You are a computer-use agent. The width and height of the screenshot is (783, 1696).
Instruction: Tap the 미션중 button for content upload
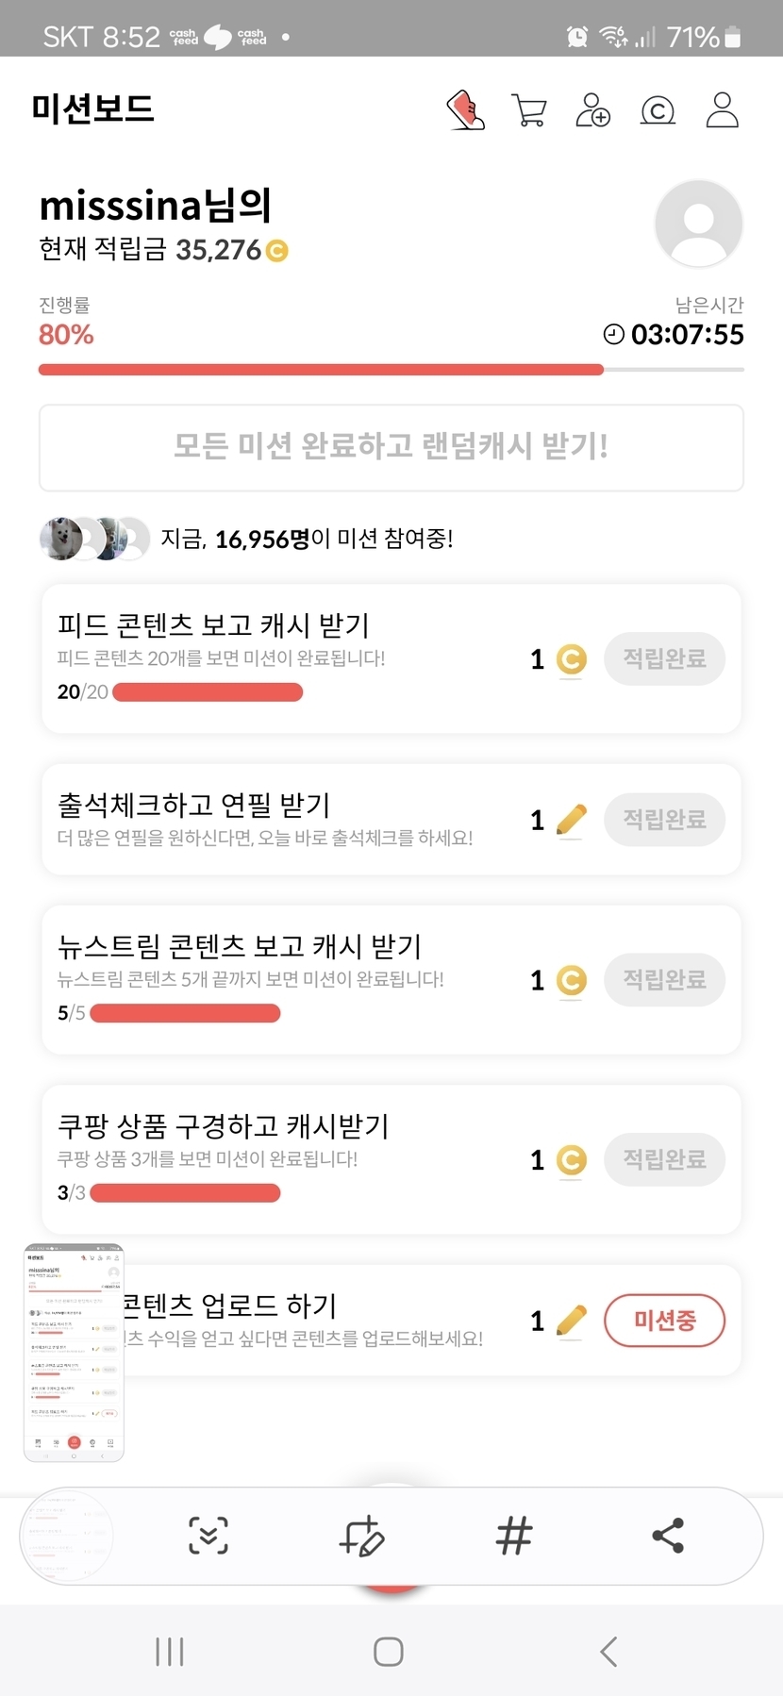coord(664,1321)
